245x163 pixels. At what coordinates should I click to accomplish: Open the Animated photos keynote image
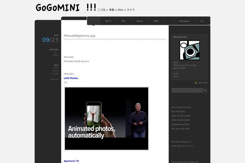click(x=107, y=119)
